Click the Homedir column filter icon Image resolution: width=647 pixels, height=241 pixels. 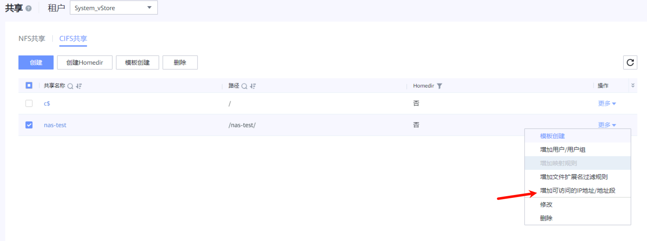pos(440,86)
